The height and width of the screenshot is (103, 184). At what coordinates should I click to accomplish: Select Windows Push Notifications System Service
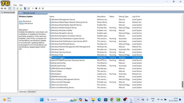(96, 39)
